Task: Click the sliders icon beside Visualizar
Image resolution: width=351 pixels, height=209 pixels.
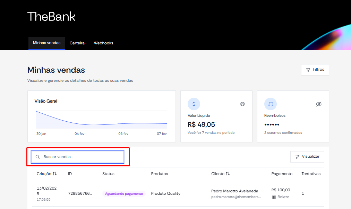Action: click(x=297, y=157)
